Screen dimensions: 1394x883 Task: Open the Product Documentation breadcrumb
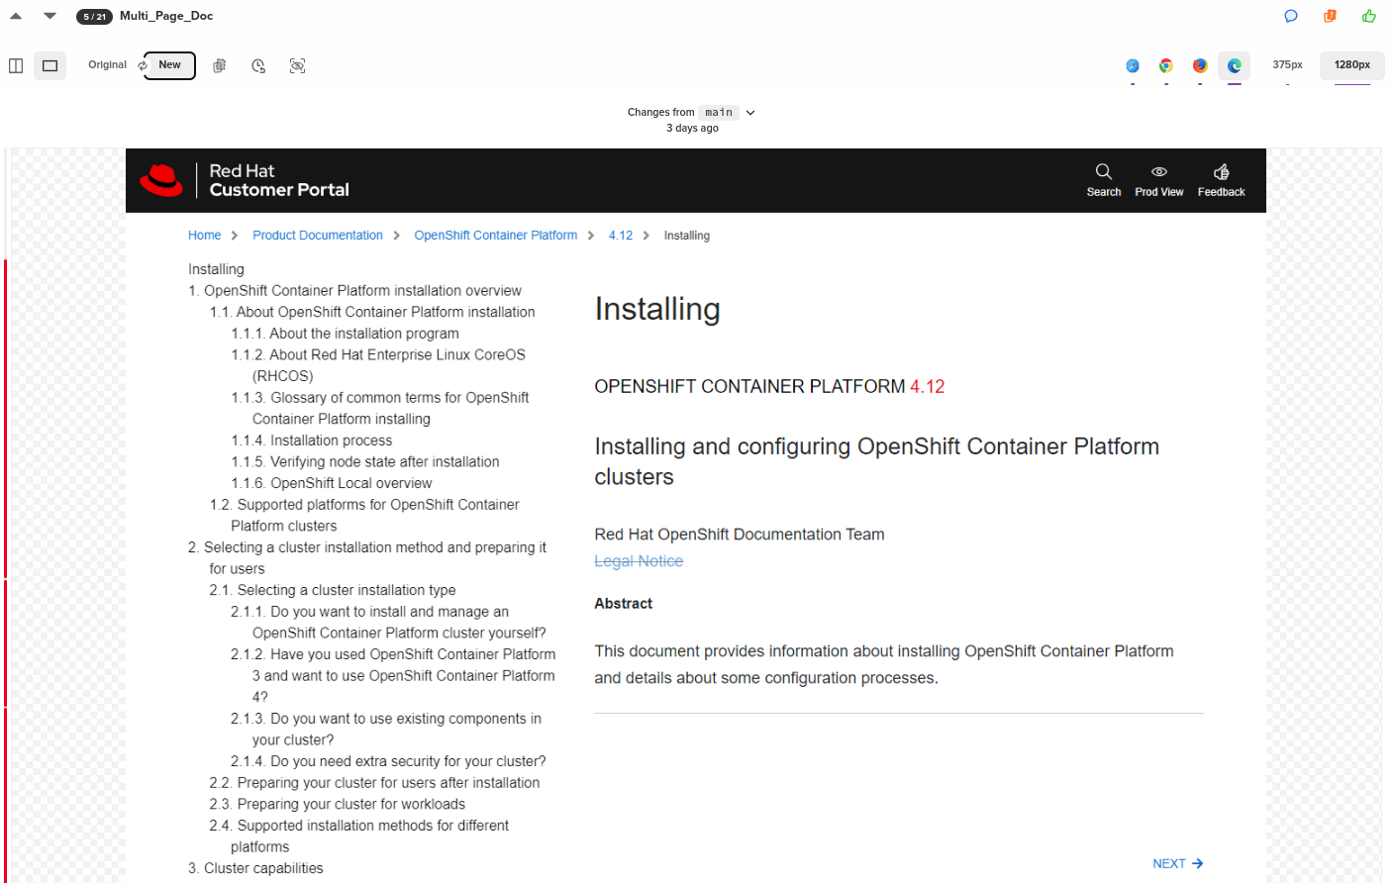(318, 236)
